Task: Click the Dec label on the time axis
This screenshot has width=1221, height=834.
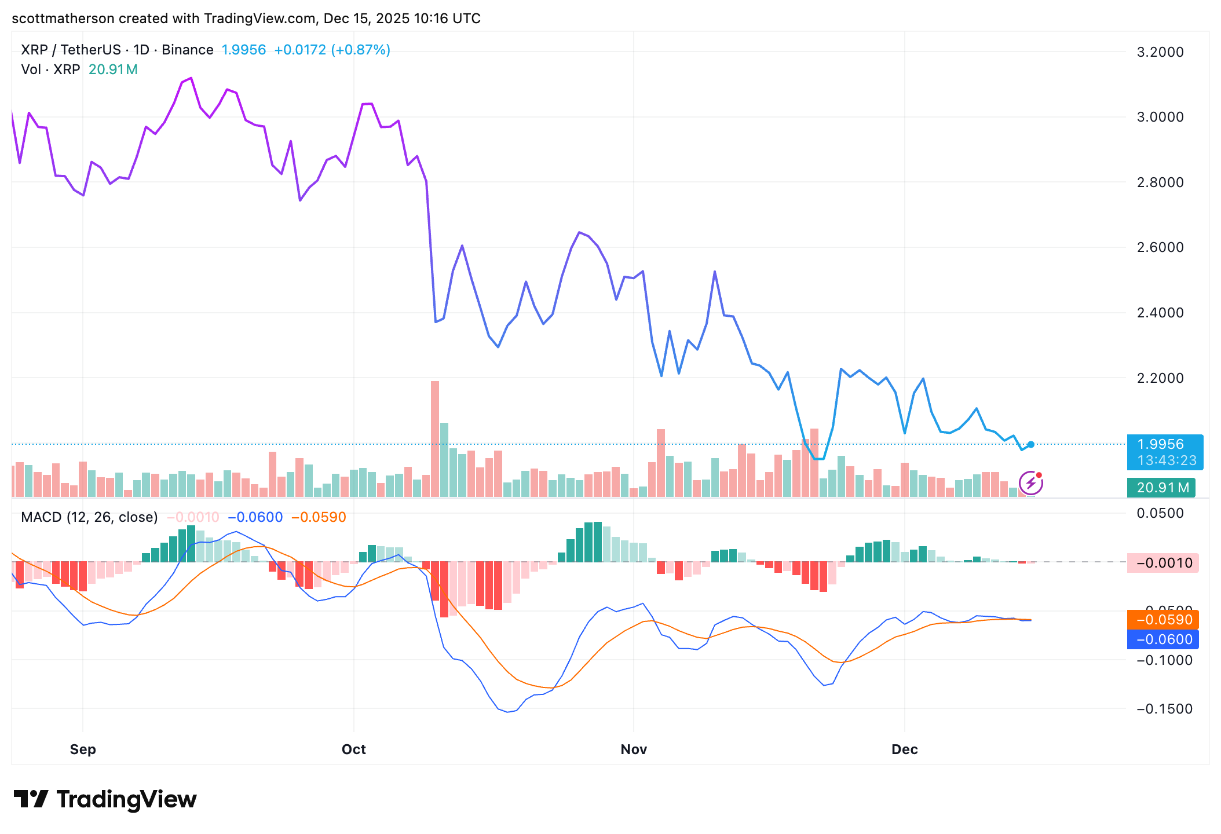Action: tap(904, 749)
